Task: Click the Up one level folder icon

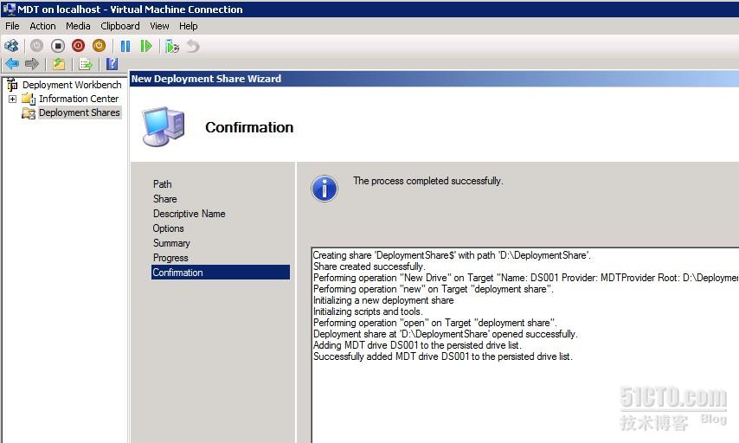Action: pyautogui.click(x=59, y=64)
